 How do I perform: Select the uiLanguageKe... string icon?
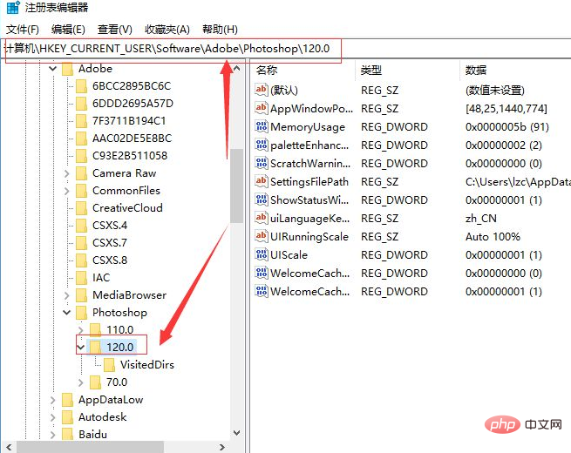(x=262, y=218)
